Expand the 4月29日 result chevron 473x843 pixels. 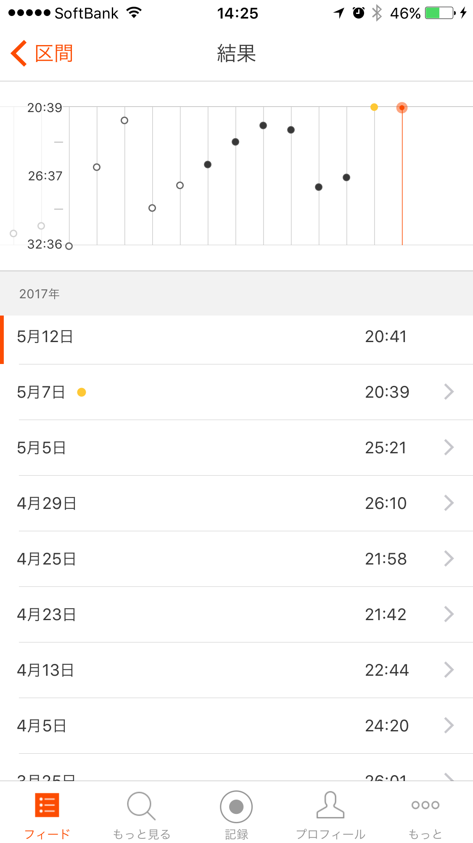point(449,503)
